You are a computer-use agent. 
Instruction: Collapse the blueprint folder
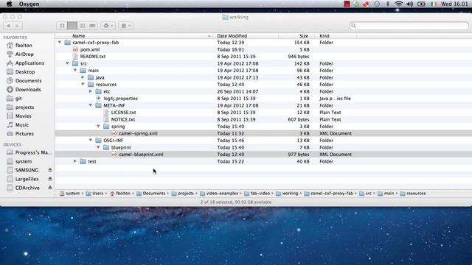pyautogui.click(x=98, y=147)
